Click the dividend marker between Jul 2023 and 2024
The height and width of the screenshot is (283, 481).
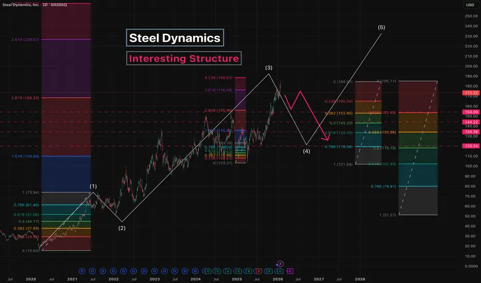[185, 271]
